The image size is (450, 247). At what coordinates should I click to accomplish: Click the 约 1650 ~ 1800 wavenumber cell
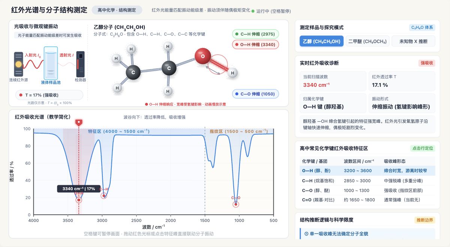click(x=359, y=200)
